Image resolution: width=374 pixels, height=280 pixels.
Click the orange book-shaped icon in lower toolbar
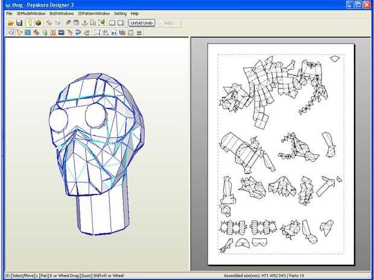coord(53,32)
